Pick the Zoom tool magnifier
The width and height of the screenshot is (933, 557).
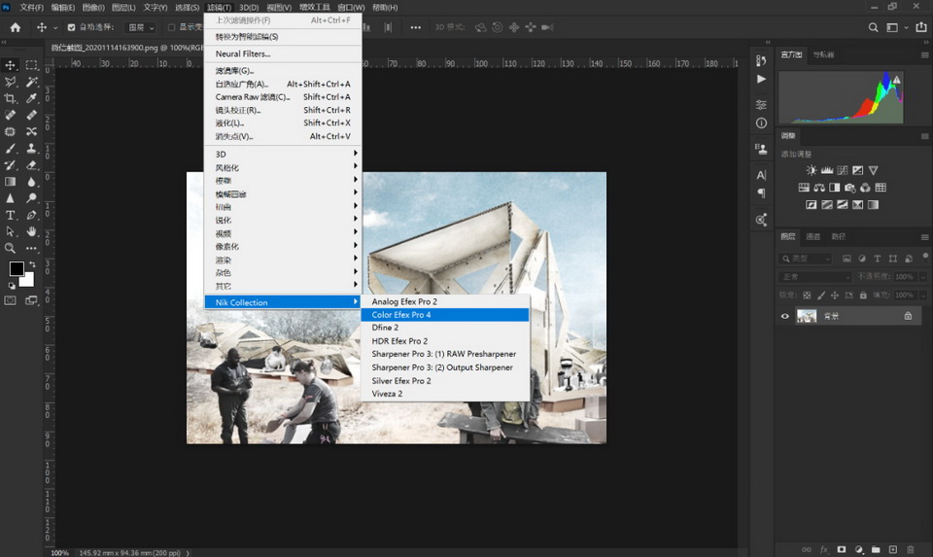click(x=11, y=248)
